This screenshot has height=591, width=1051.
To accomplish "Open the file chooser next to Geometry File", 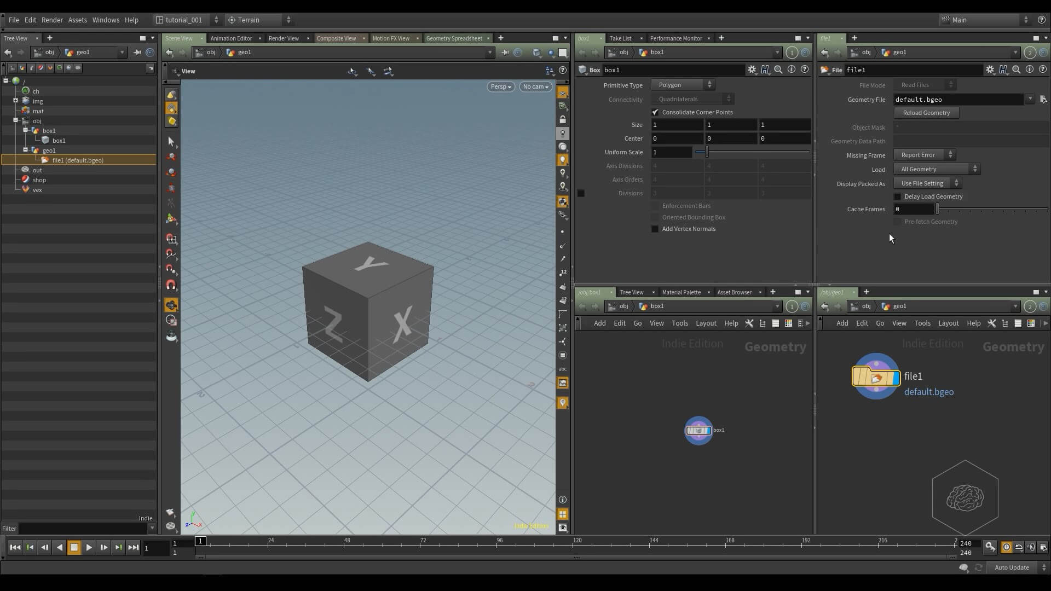I will tap(1043, 100).
